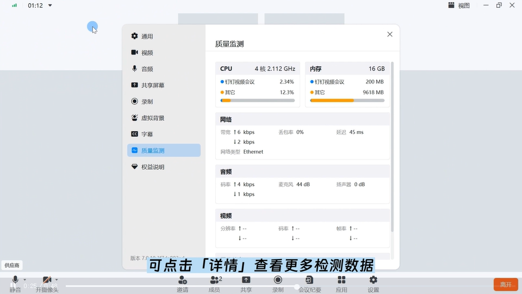Expand the camera options arrow
The image size is (522, 294).
click(x=57, y=280)
